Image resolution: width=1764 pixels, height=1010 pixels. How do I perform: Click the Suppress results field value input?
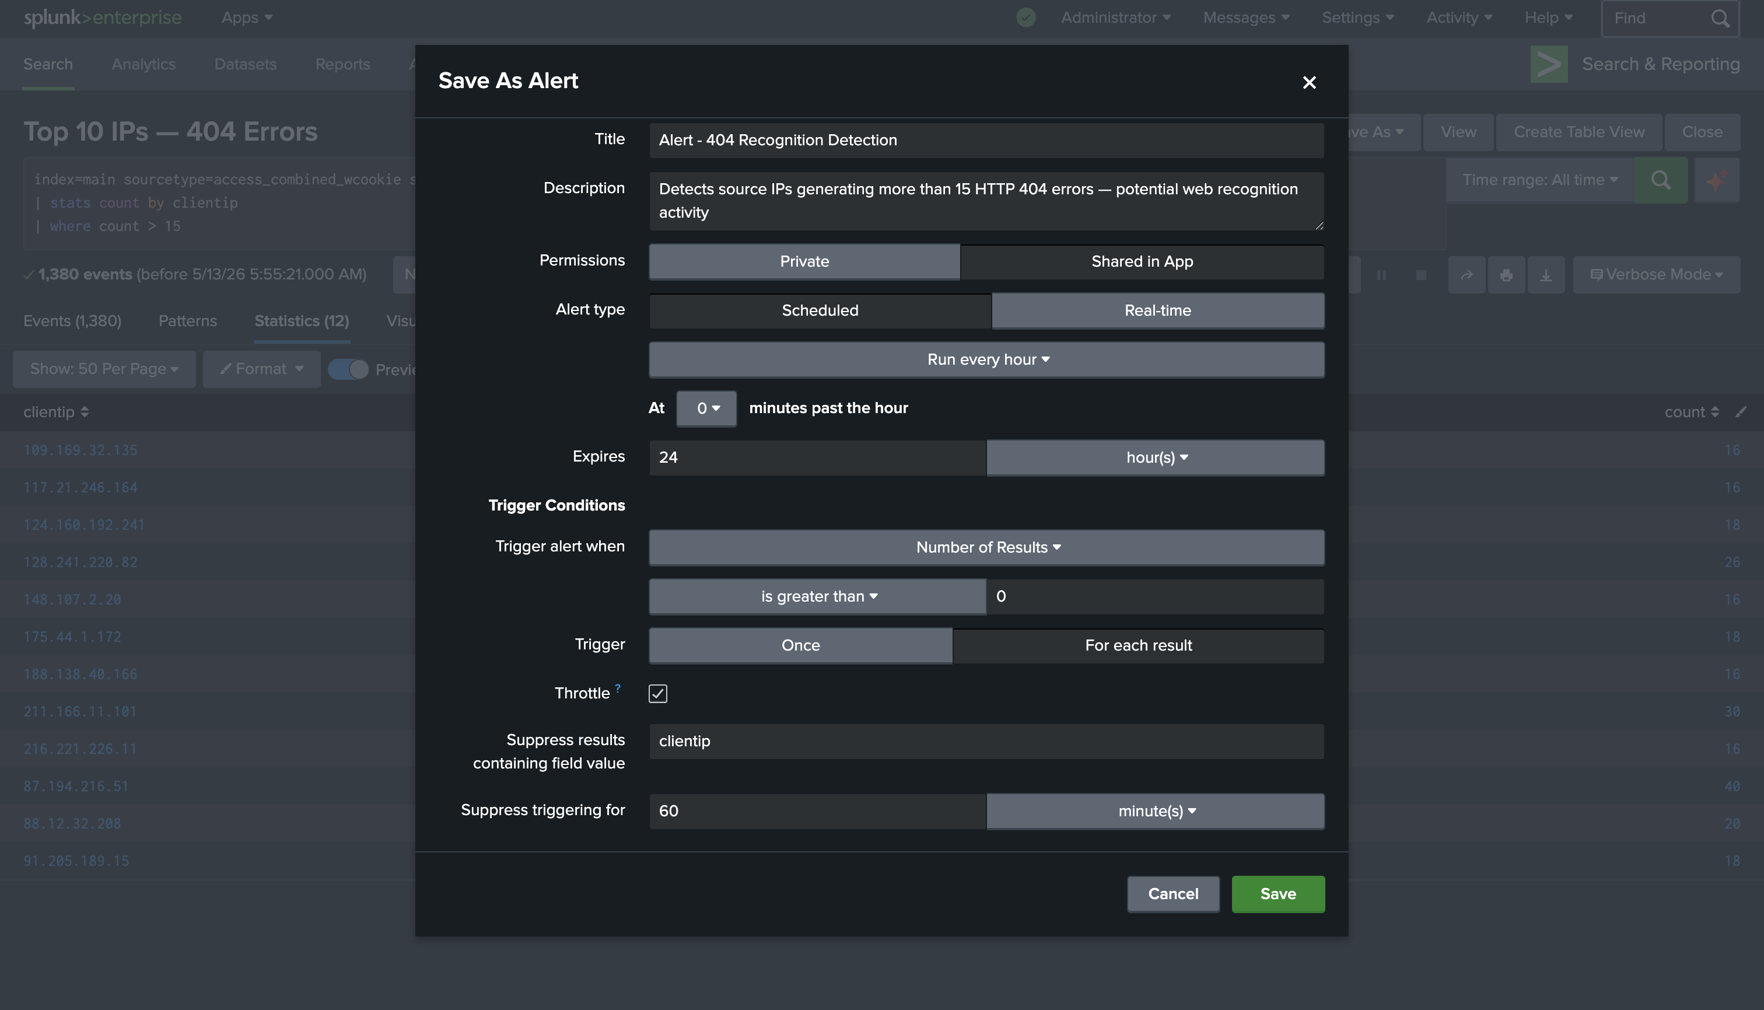(x=986, y=741)
